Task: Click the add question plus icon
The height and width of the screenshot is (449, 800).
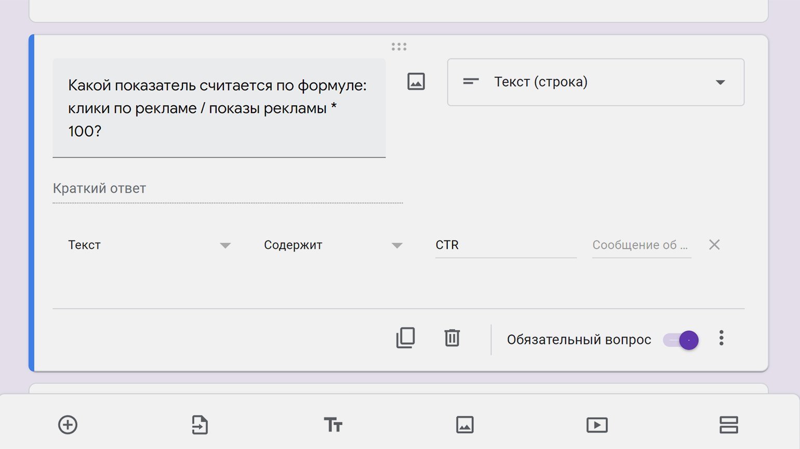Action: (x=68, y=425)
